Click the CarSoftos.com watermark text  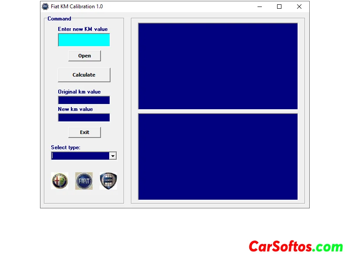point(296,247)
